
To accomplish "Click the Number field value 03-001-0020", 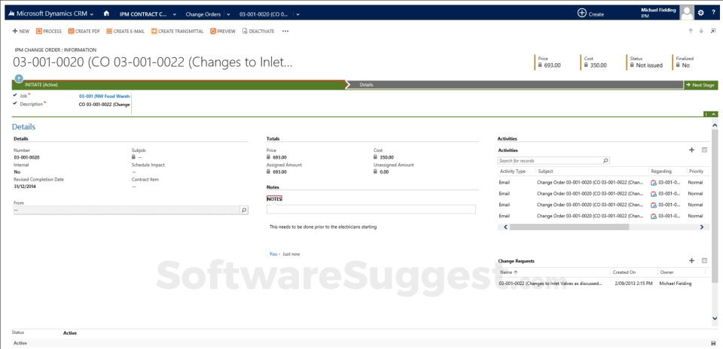I will click(x=26, y=157).
